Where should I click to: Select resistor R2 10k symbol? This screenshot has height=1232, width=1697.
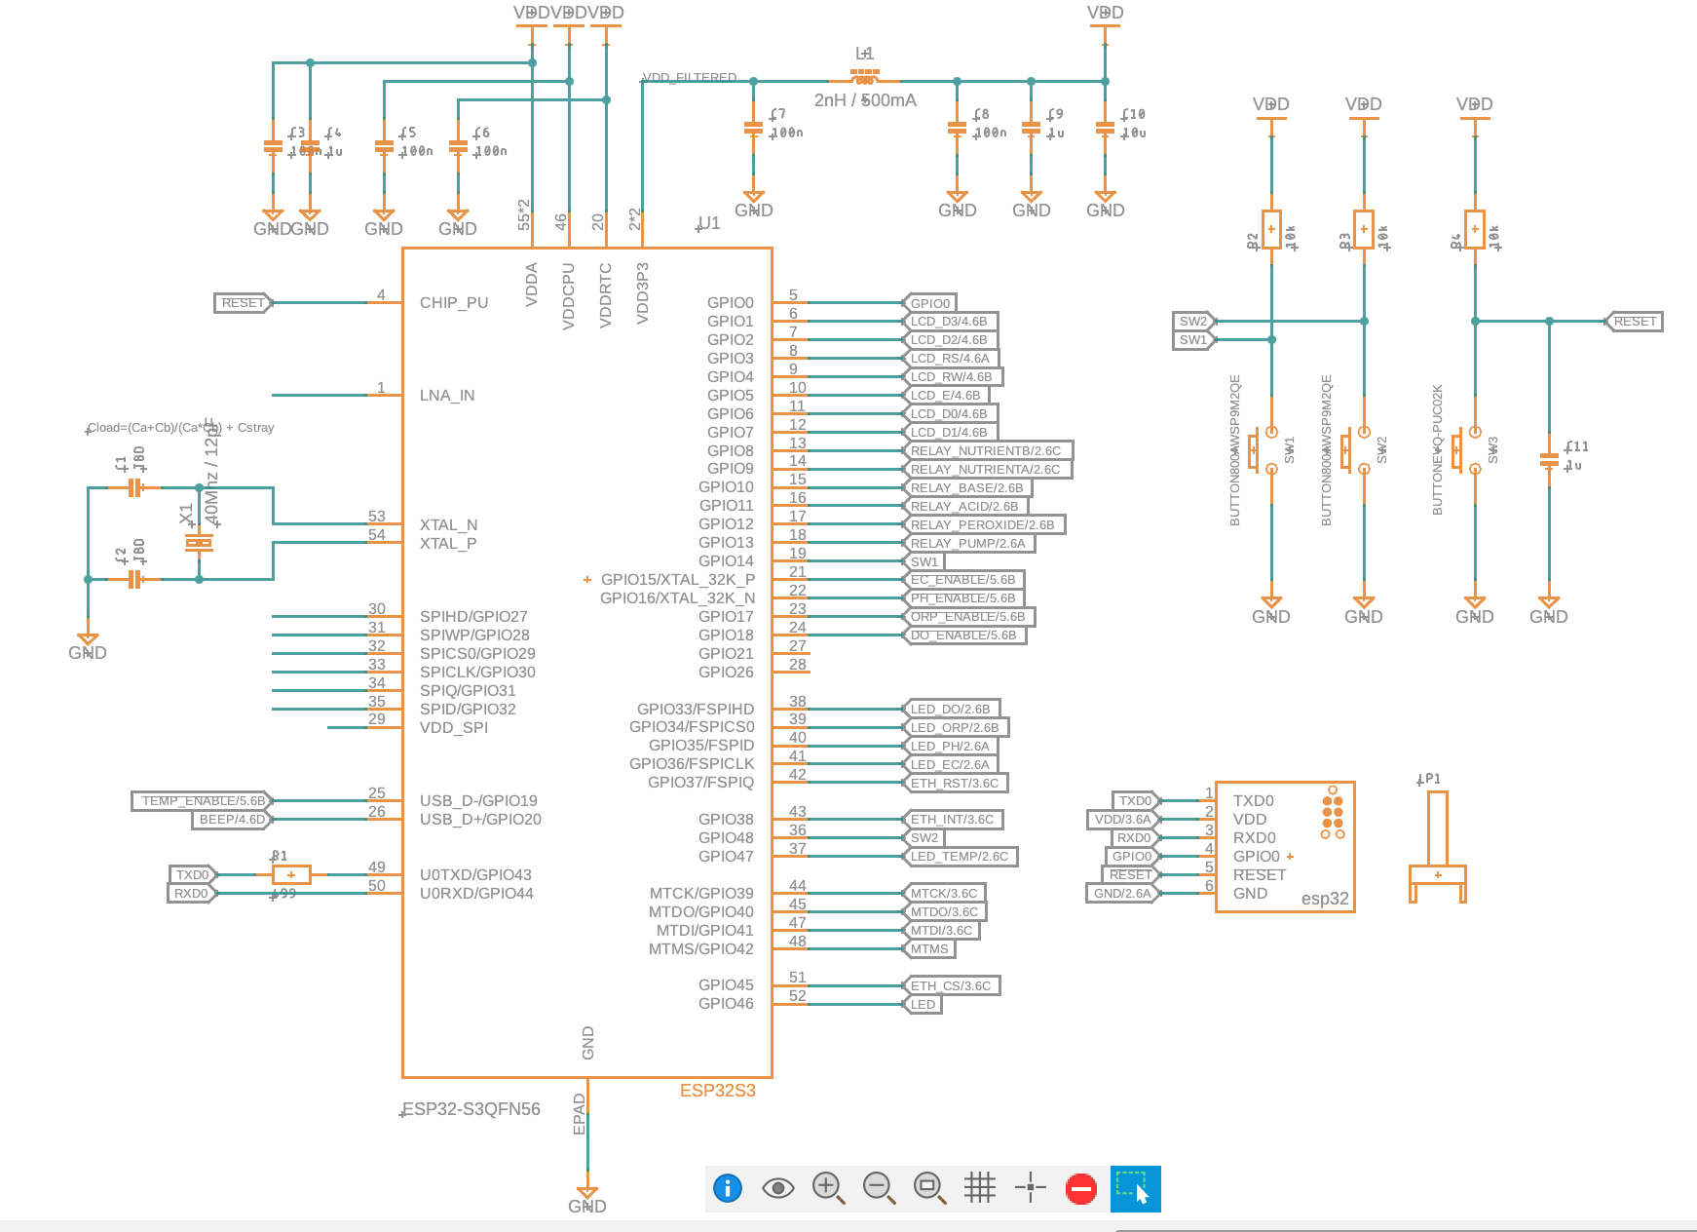pos(1271,230)
